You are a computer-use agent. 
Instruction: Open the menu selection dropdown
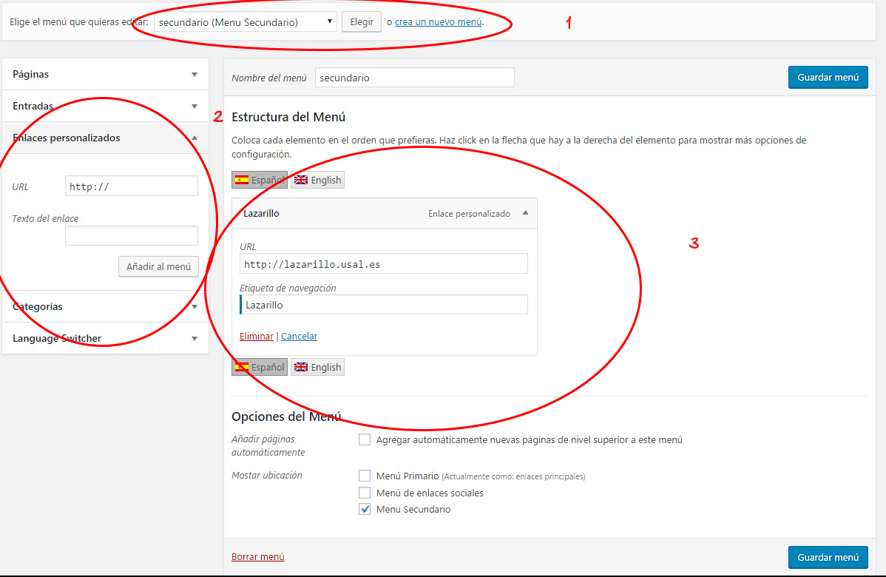245,22
